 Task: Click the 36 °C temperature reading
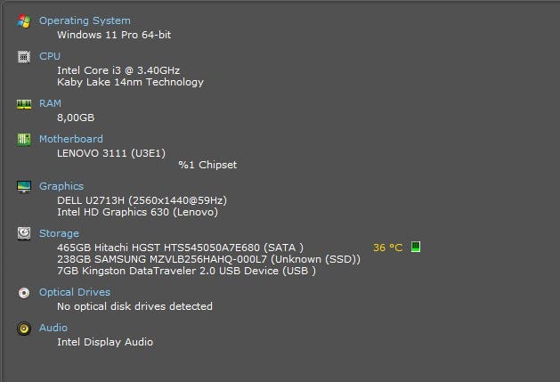[x=388, y=248]
